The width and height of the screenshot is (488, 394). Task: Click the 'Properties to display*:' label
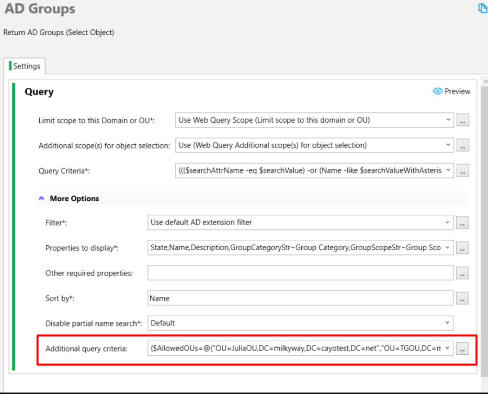[82, 248]
